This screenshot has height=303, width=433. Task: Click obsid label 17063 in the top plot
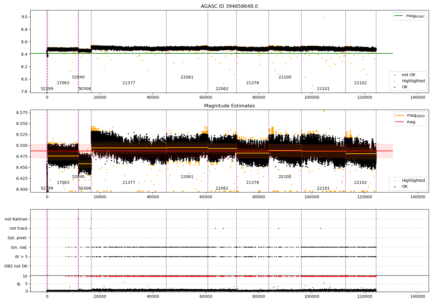63,83
